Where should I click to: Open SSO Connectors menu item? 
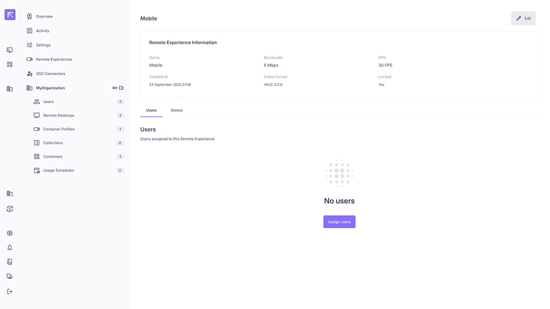(50, 74)
